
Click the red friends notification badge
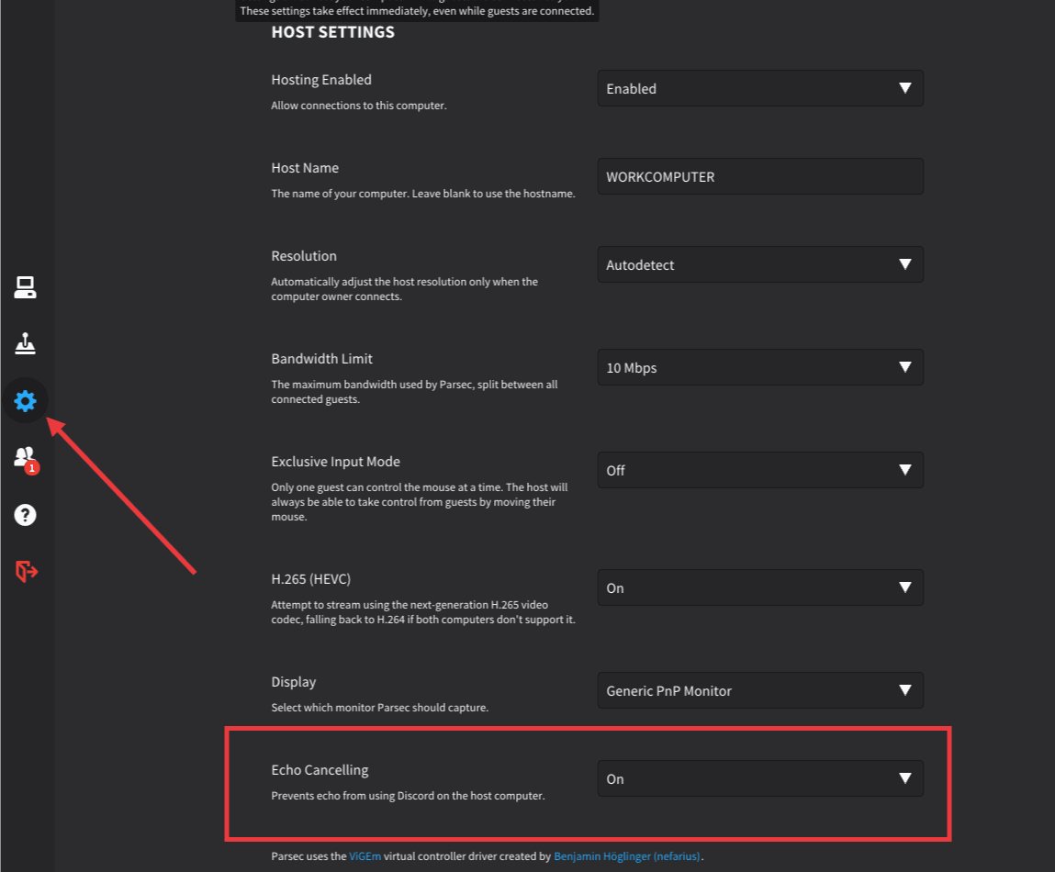point(32,468)
